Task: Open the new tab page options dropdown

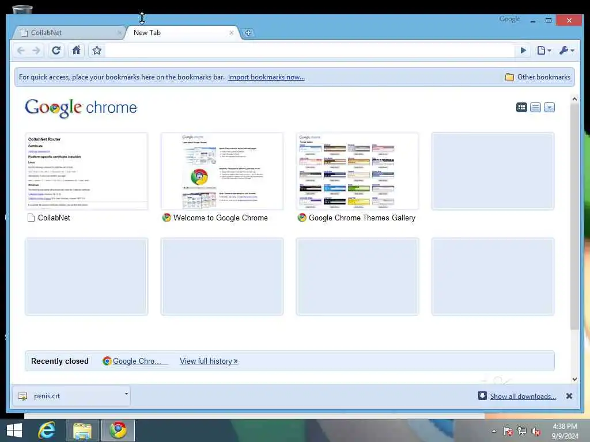Action: point(549,108)
